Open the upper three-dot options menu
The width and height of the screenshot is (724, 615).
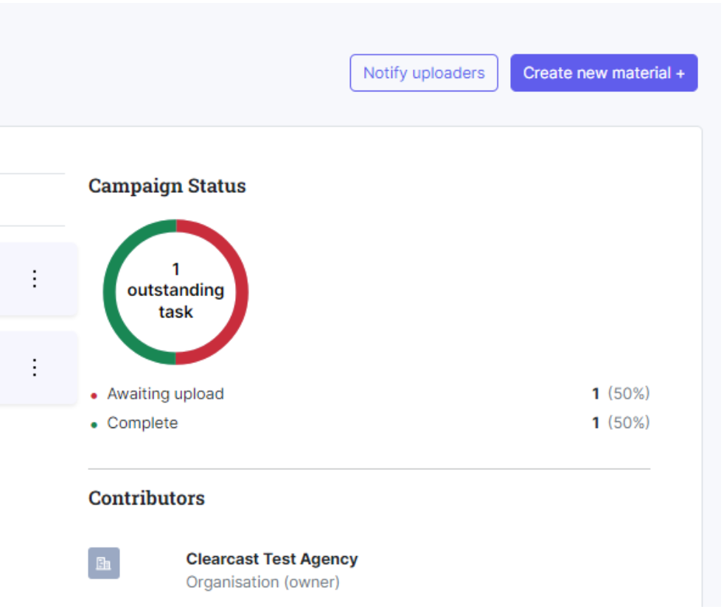coord(35,278)
